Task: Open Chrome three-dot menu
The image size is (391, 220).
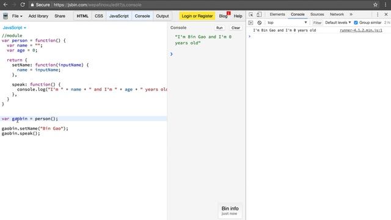Action: click(386, 5)
